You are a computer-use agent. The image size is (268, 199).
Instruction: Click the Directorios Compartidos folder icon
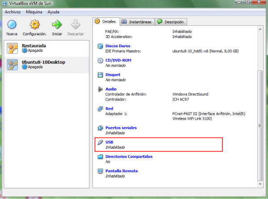[x=100, y=157]
